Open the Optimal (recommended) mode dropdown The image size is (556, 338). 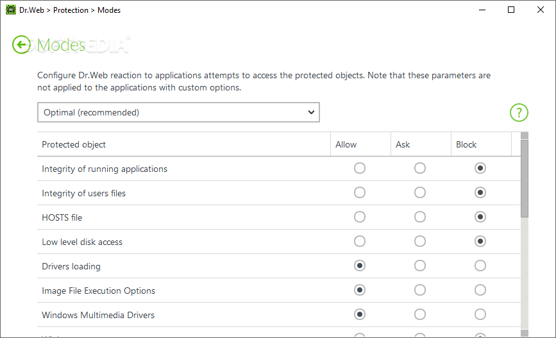[x=178, y=112]
